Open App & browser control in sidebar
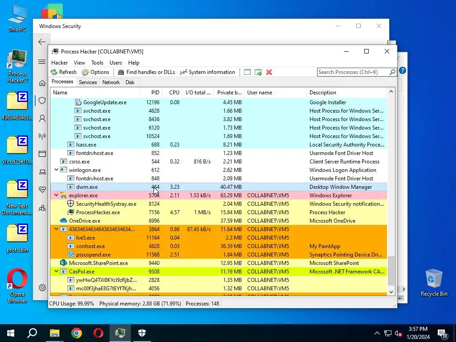456x342 pixels. (x=42, y=154)
